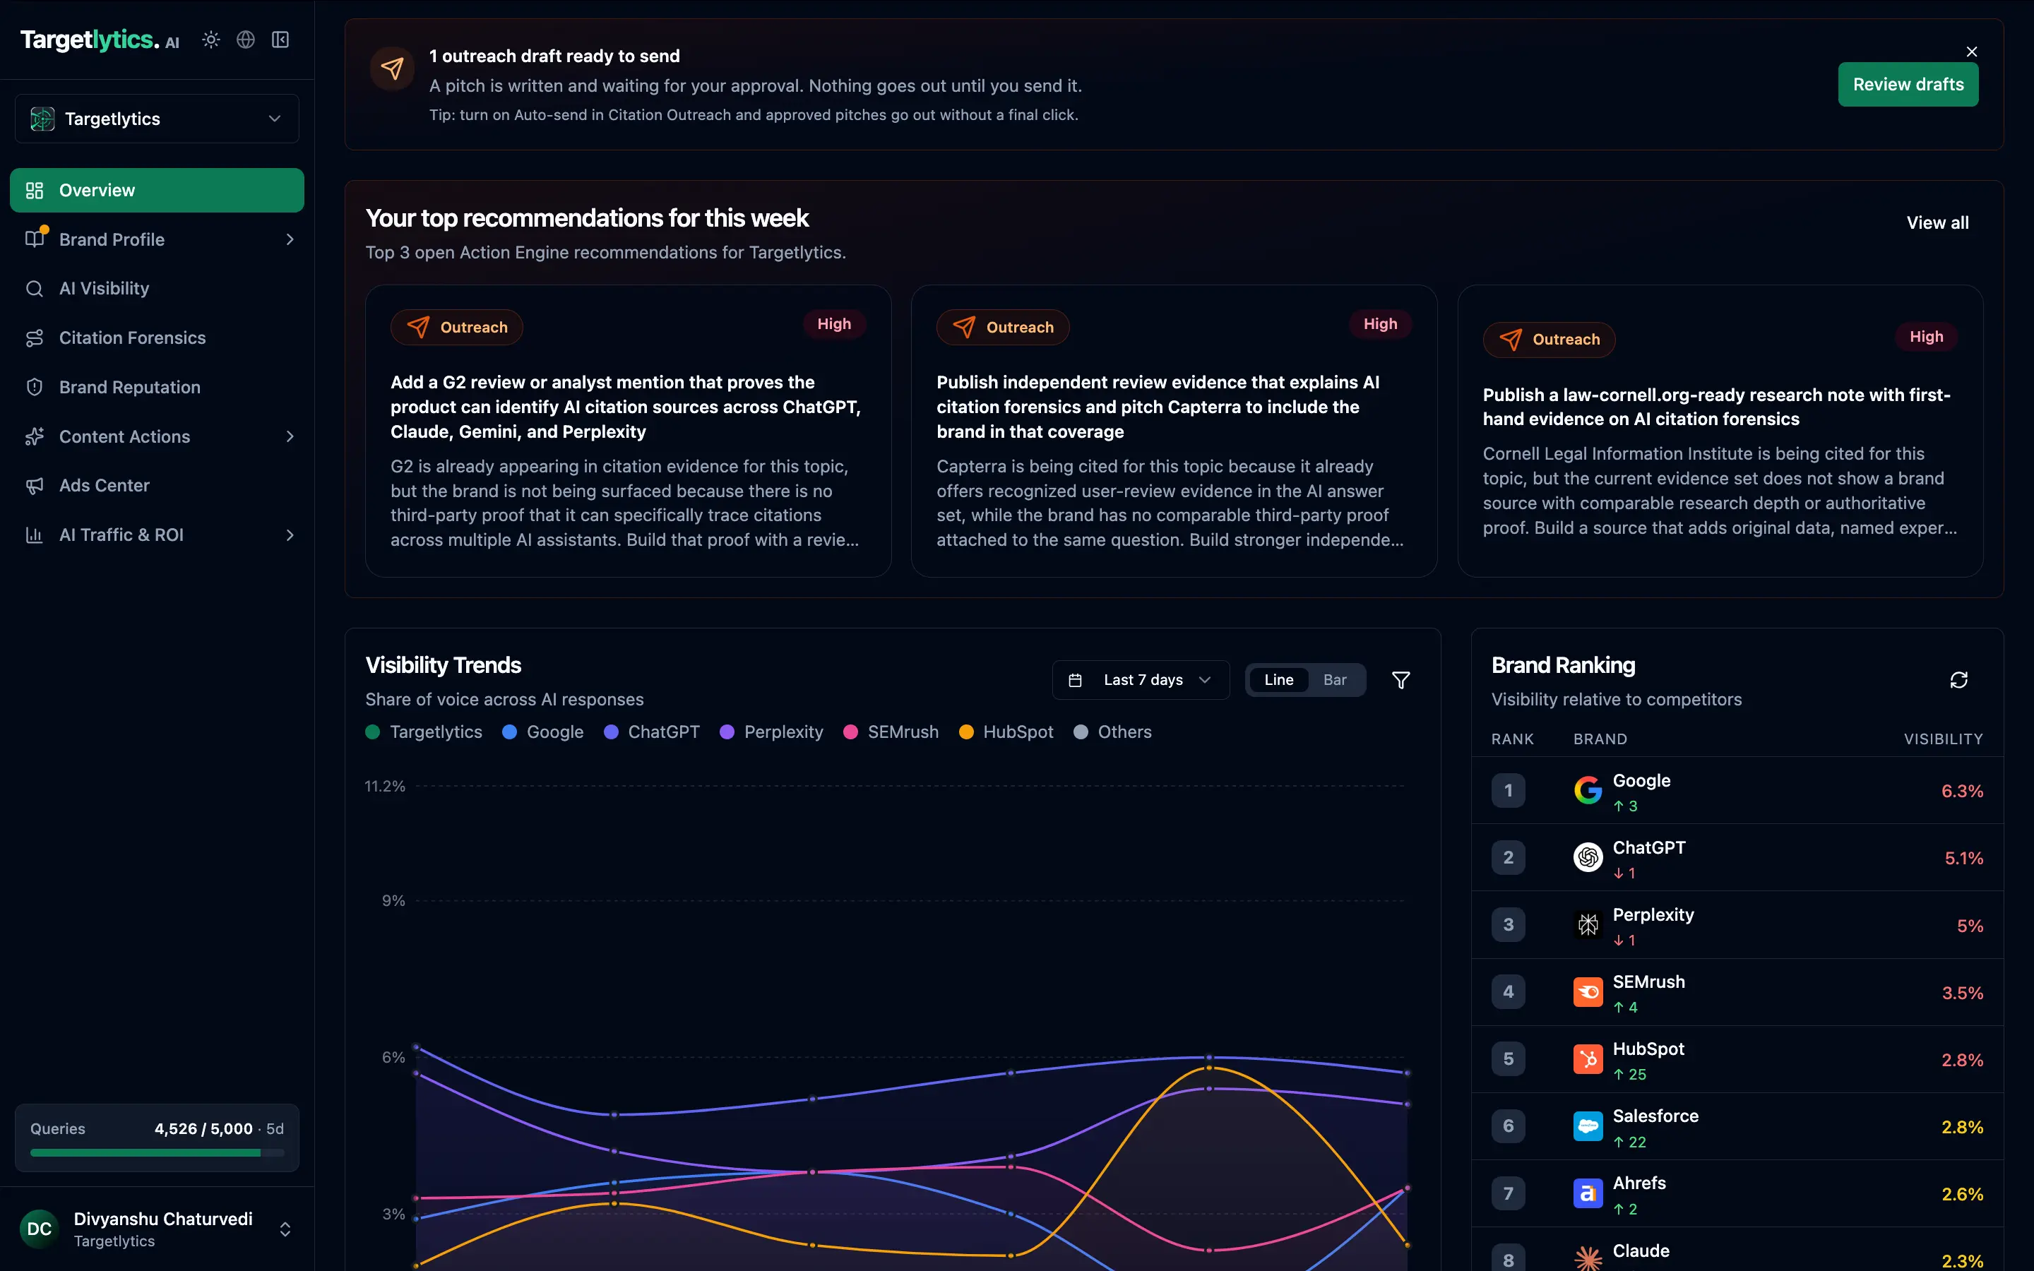
Task: Click the Google logo in Brand Ranking
Action: tap(1588, 790)
